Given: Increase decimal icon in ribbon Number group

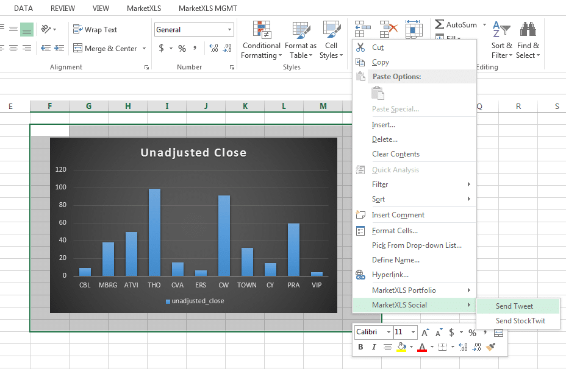Looking at the screenshot, I should (x=213, y=48).
